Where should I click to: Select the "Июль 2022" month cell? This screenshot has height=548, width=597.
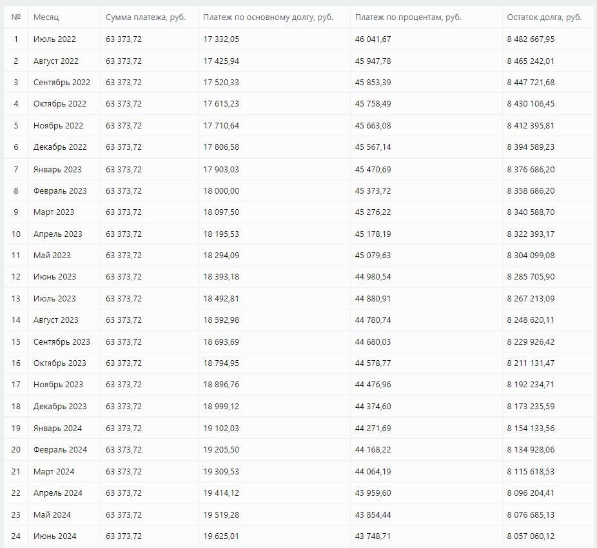point(55,39)
